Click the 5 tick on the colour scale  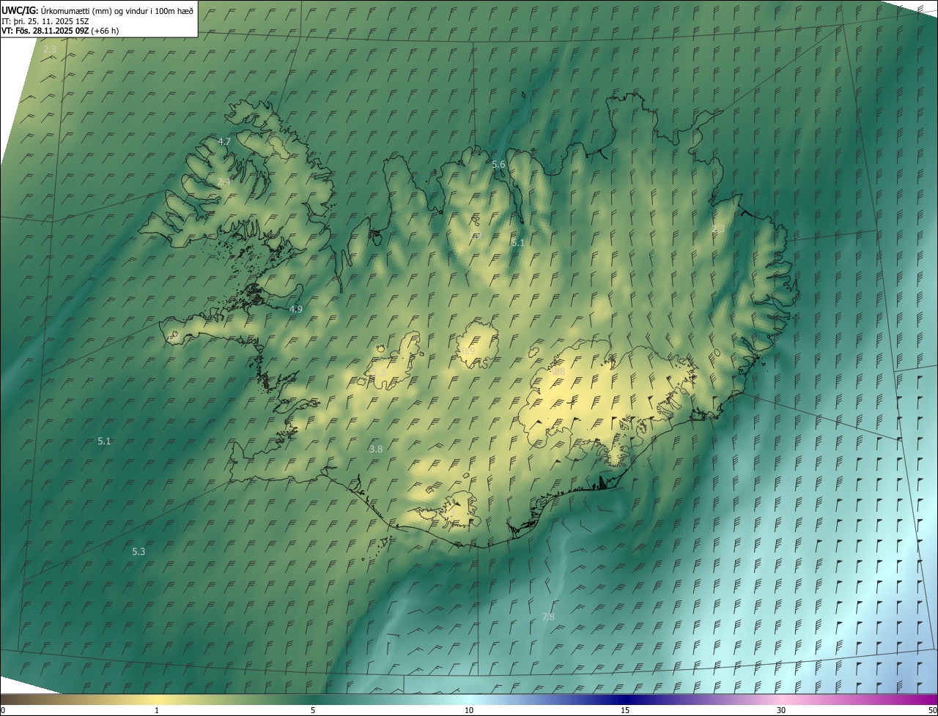(313, 710)
